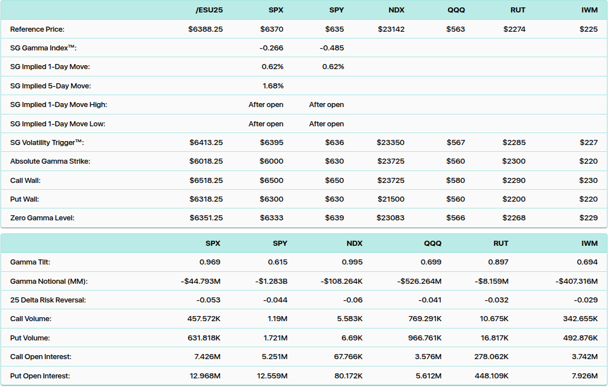The image size is (608, 388).
Task: Click the Call Volume row label
Action: pos(31,319)
